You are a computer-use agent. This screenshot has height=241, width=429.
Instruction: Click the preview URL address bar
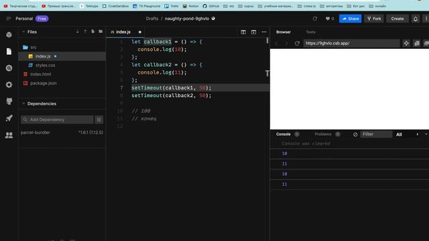[x=351, y=43]
